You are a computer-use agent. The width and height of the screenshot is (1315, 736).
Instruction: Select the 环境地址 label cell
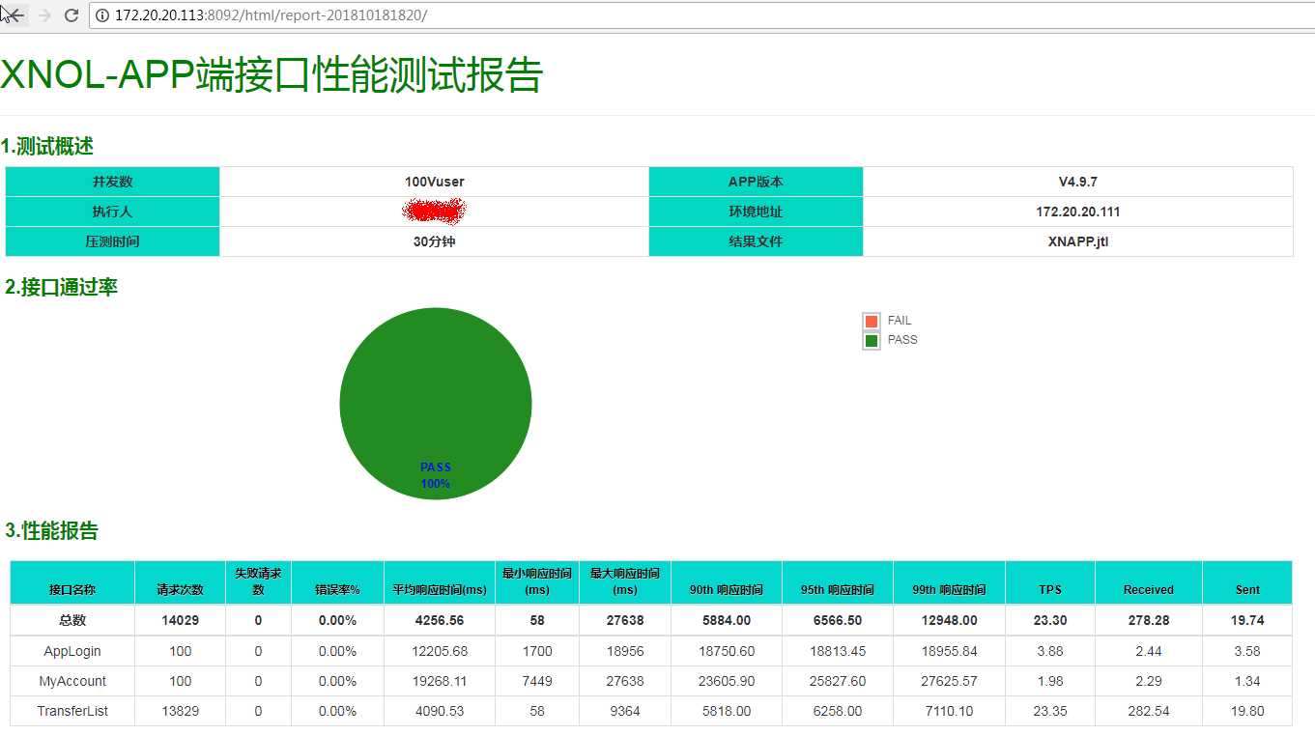756,212
